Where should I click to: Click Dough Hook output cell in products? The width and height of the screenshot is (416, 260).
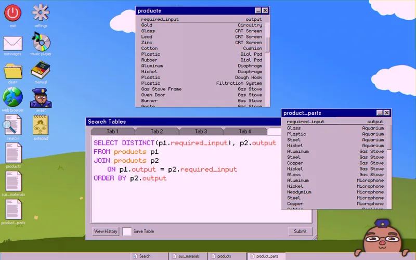click(x=249, y=77)
